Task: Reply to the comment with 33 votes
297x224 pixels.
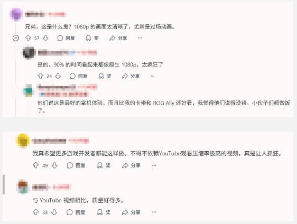Action: tap(76, 212)
